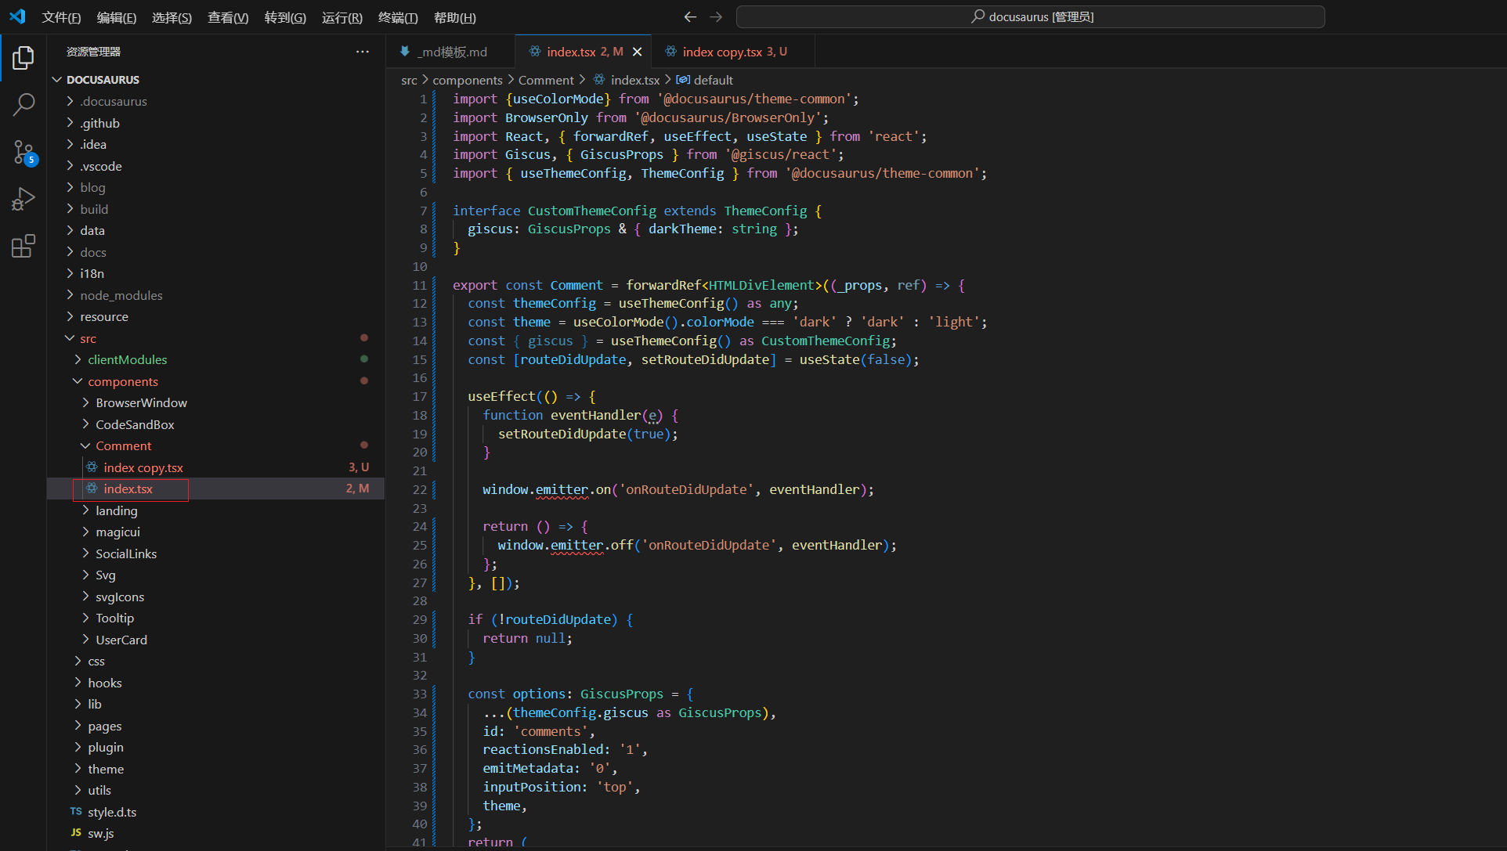Click the VS Code logo icon
The width and height of the screenshot is (1507, 851).
17,16
